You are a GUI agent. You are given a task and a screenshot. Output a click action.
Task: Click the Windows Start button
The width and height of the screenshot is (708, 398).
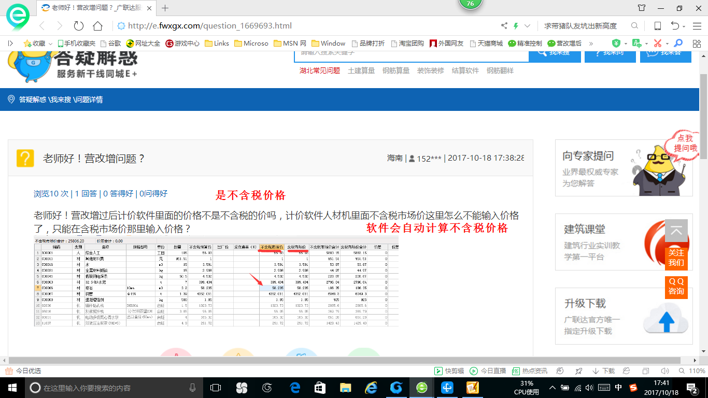click(12, 388)
